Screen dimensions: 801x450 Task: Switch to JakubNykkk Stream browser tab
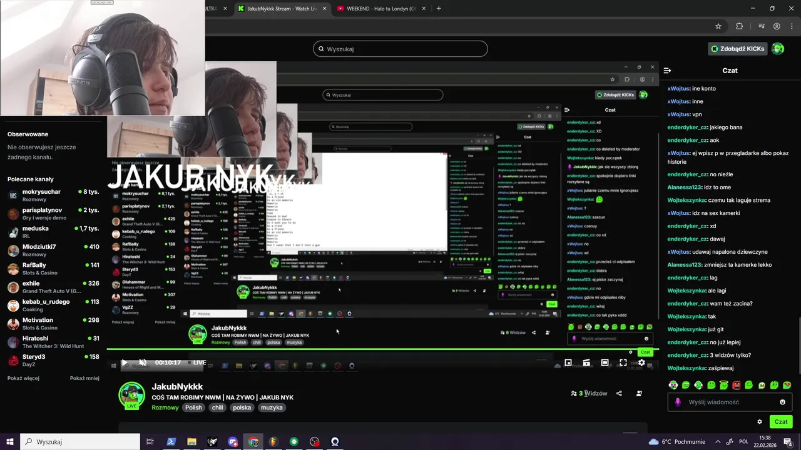(x=282, y=9)
